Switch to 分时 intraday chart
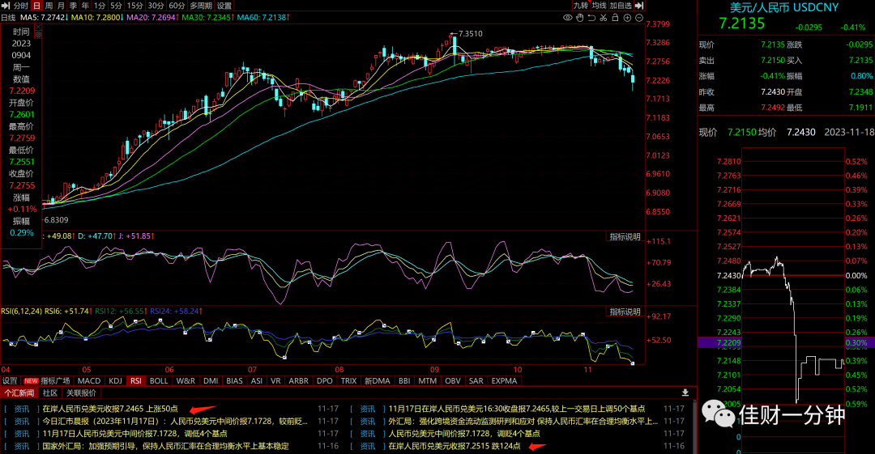Viewport: 875px width, 454px height. pos(20,6)
